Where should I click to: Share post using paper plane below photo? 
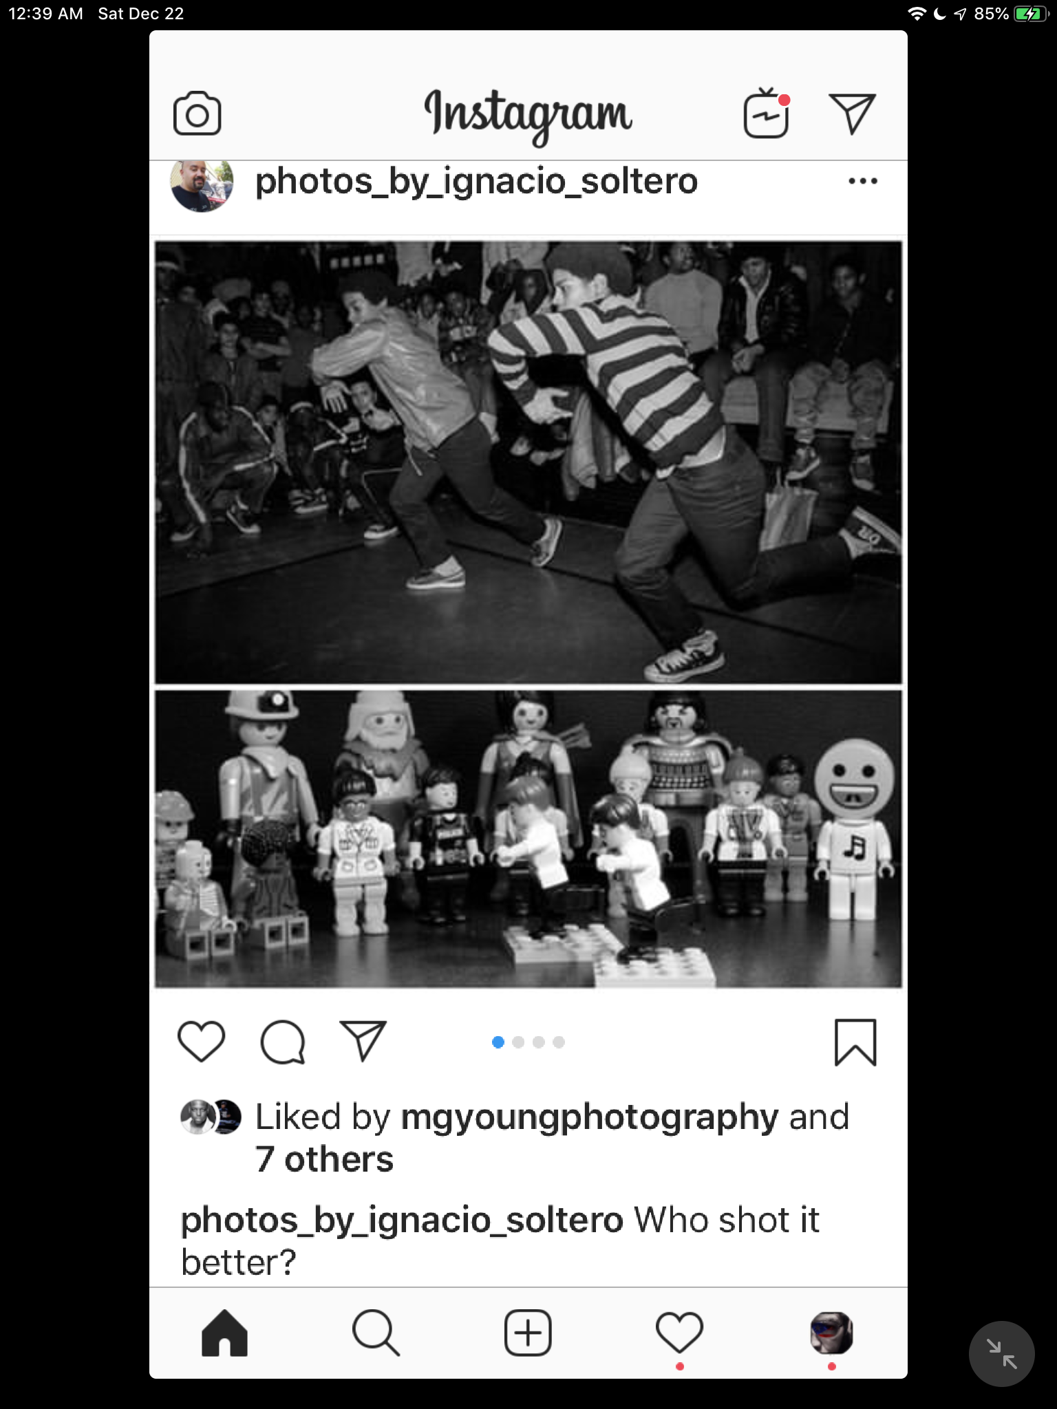click(x=363, y=1040)
